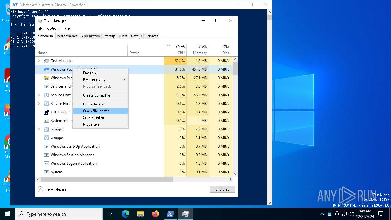This screenshot has width=391, height=220.
Task: Open Task View in the taskbar
Action: (110, 214)
